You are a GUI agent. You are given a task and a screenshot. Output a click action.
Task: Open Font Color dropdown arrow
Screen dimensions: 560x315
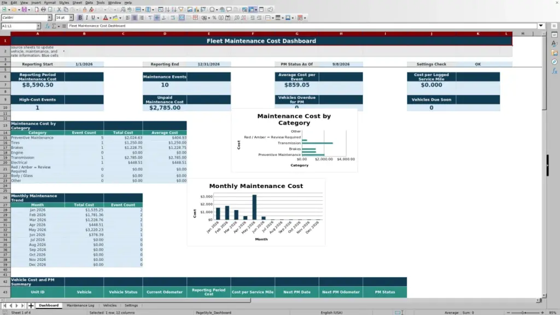[x=110, y=18]
